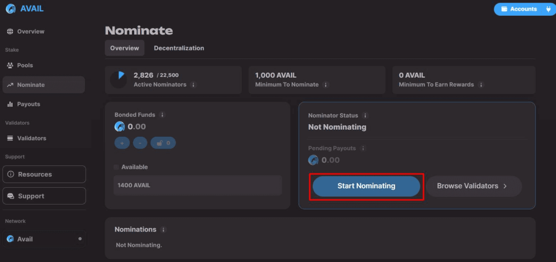Click the 'Not Nominating' status heading

tap(337, 127)
